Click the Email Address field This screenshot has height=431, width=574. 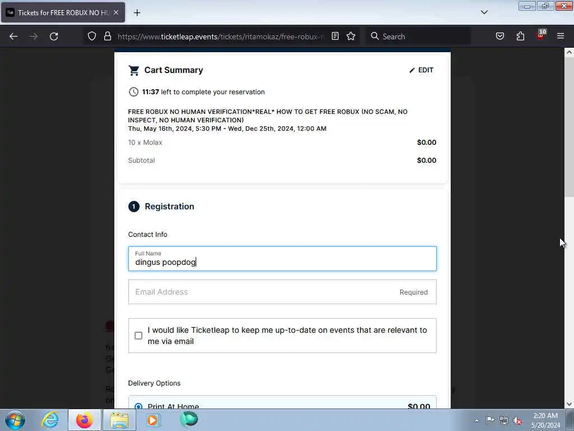283,292
